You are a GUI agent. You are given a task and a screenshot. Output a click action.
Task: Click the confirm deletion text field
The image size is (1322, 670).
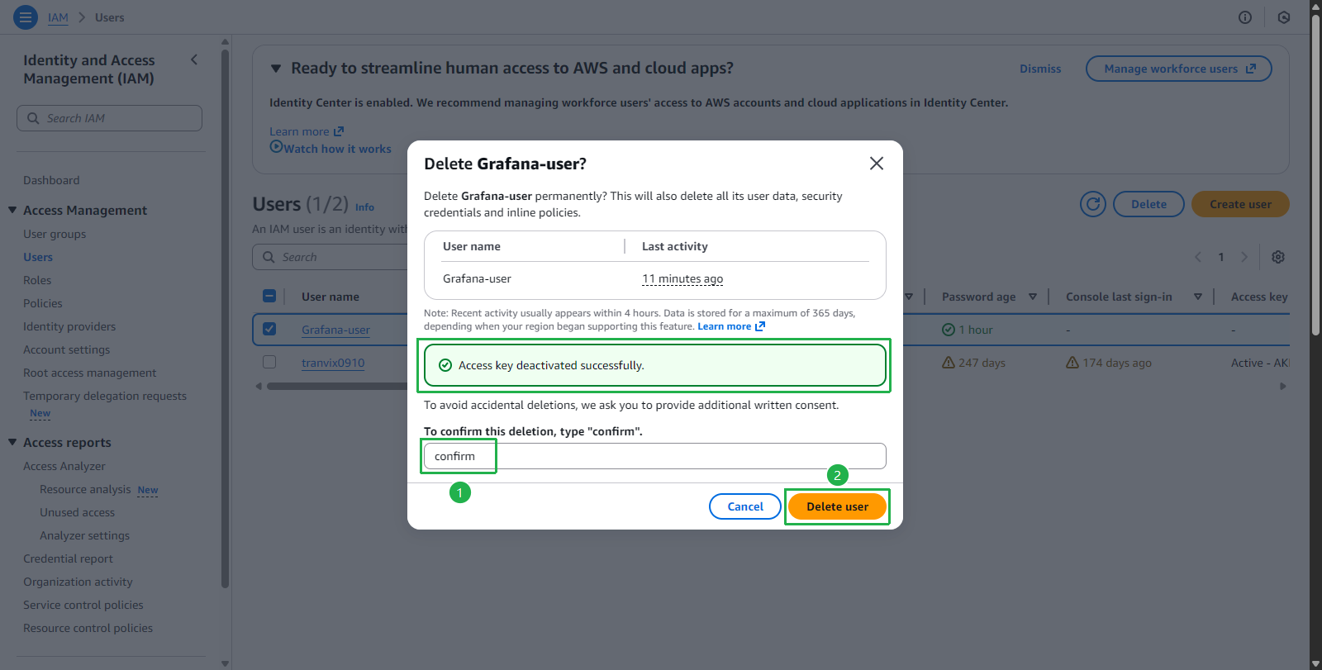[x=655, y=456]
